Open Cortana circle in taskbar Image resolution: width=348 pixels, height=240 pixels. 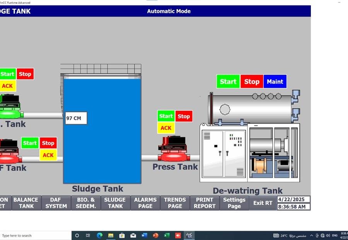click(77, 235)
